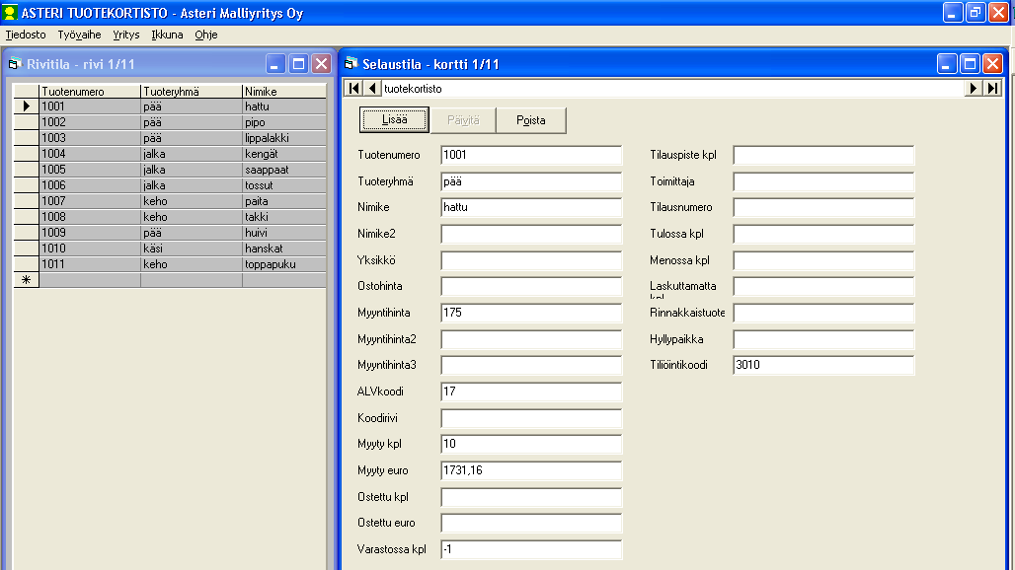The height and width of the screenshot is (570, 1015).
Task: Select the new-row asterisk marker in grid
Action: tap(26, 280)
